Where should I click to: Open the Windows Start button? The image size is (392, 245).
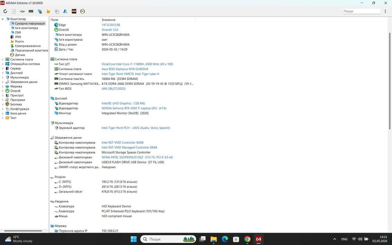[x=134, y=239]
